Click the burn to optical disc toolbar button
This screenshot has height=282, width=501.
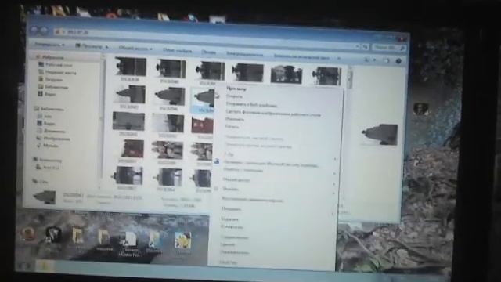coord(301,57)
